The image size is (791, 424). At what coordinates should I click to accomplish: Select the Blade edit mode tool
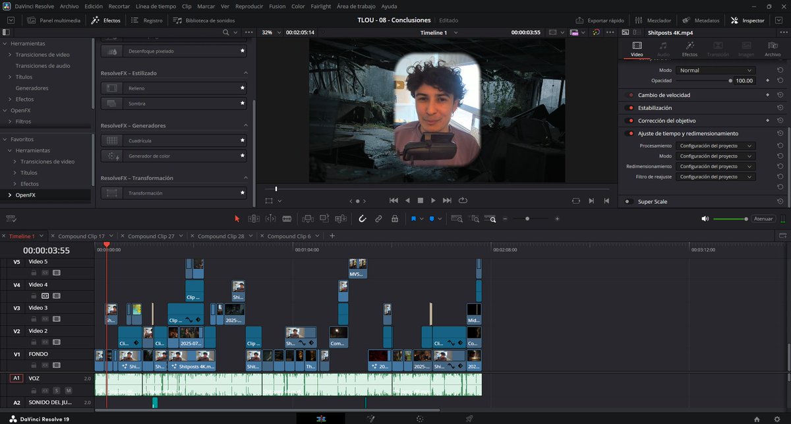pos(287,218)
